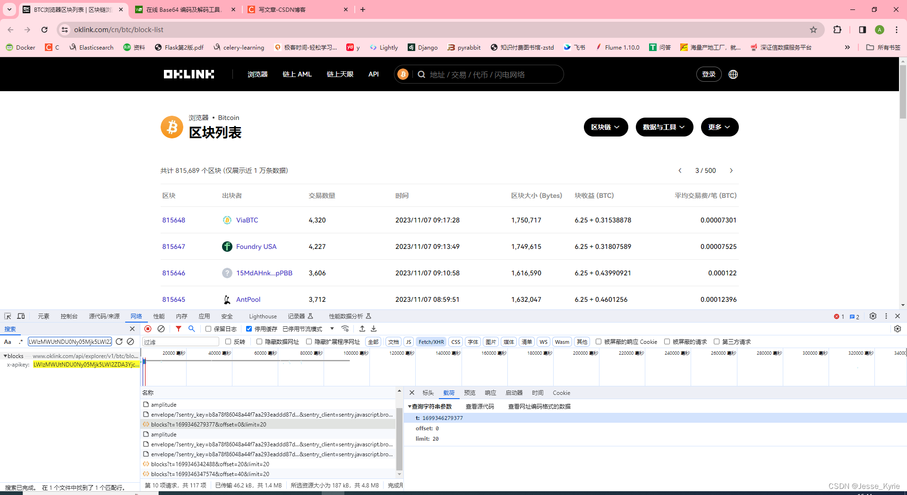Open the 数据与工具 dropdown menu
This screenshot has width=907, height=495.
pyautogui.click(x=664, y=127)
